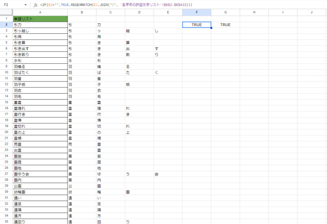This screenshot has width=327, height=224.
Task: Click the select-all corner box
Action: point(5,12)
